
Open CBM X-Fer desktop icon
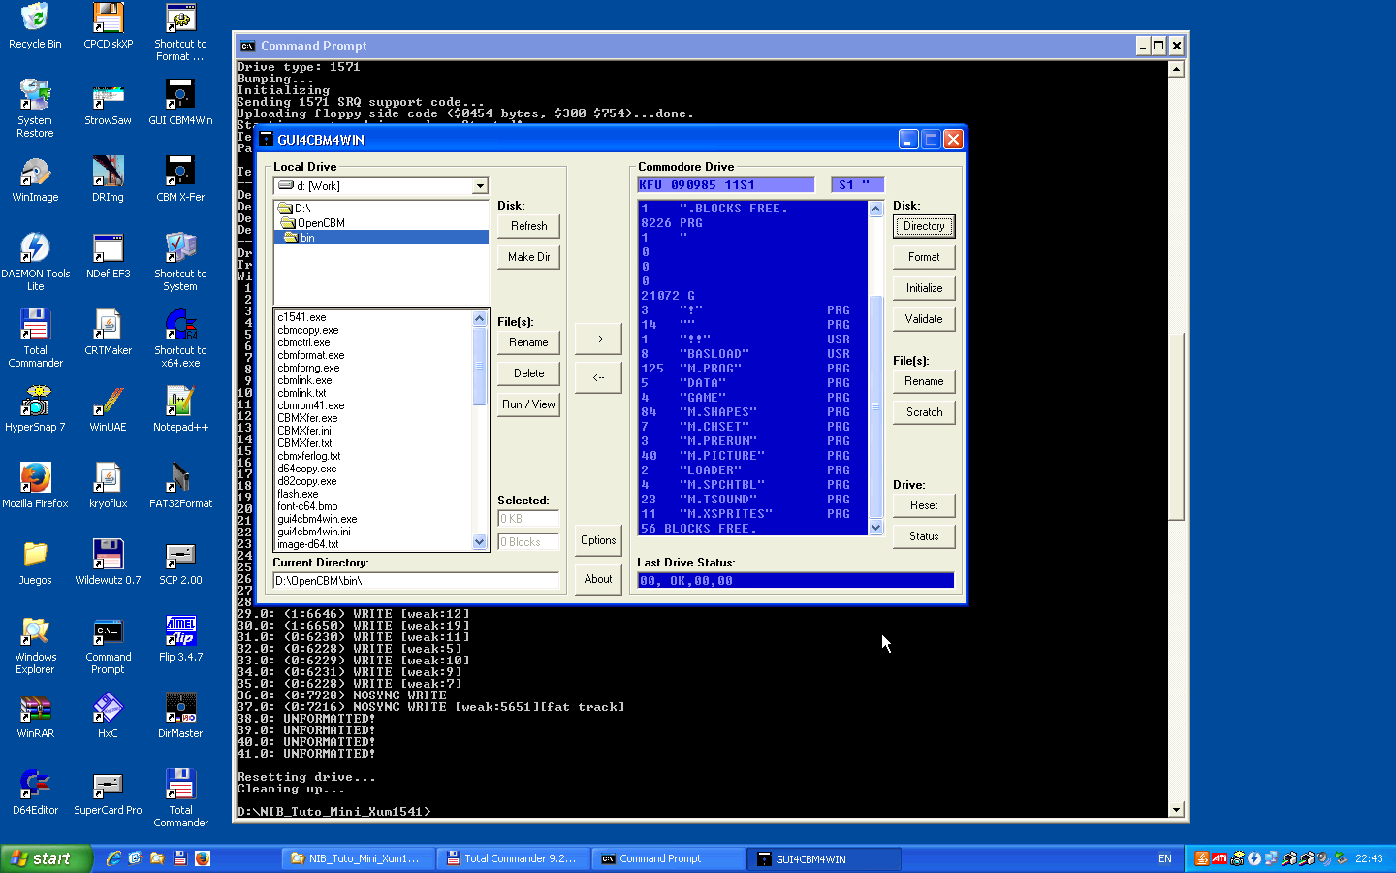pyautogui.click(x=180, y=179)
